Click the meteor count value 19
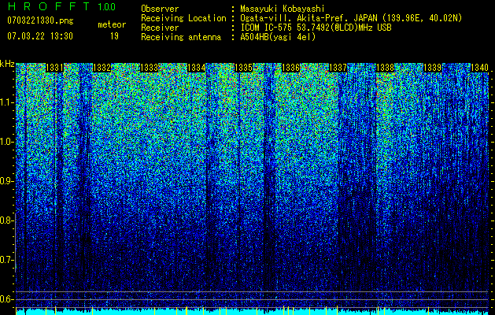Viewport: 495px width, 315px height. [114, 36]
